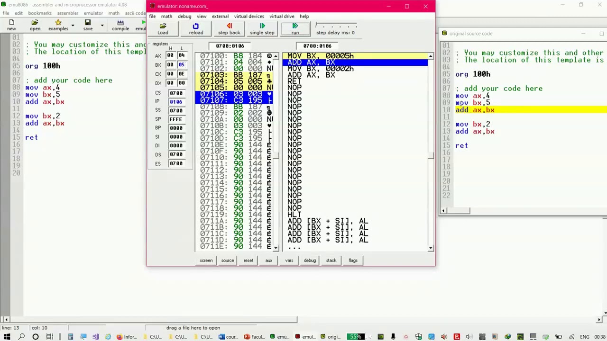Click the screen button at bottom
Viewport: 607px width, 341px height.
coord(206,260)
